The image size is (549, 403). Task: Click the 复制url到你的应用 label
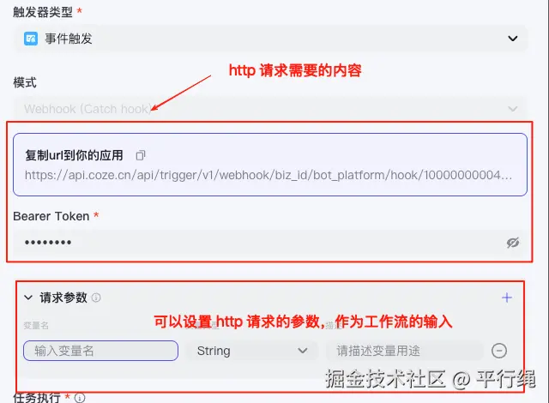click(75, 155)
